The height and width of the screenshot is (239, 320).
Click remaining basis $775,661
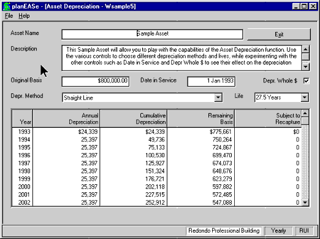click(x=220, y=131)
